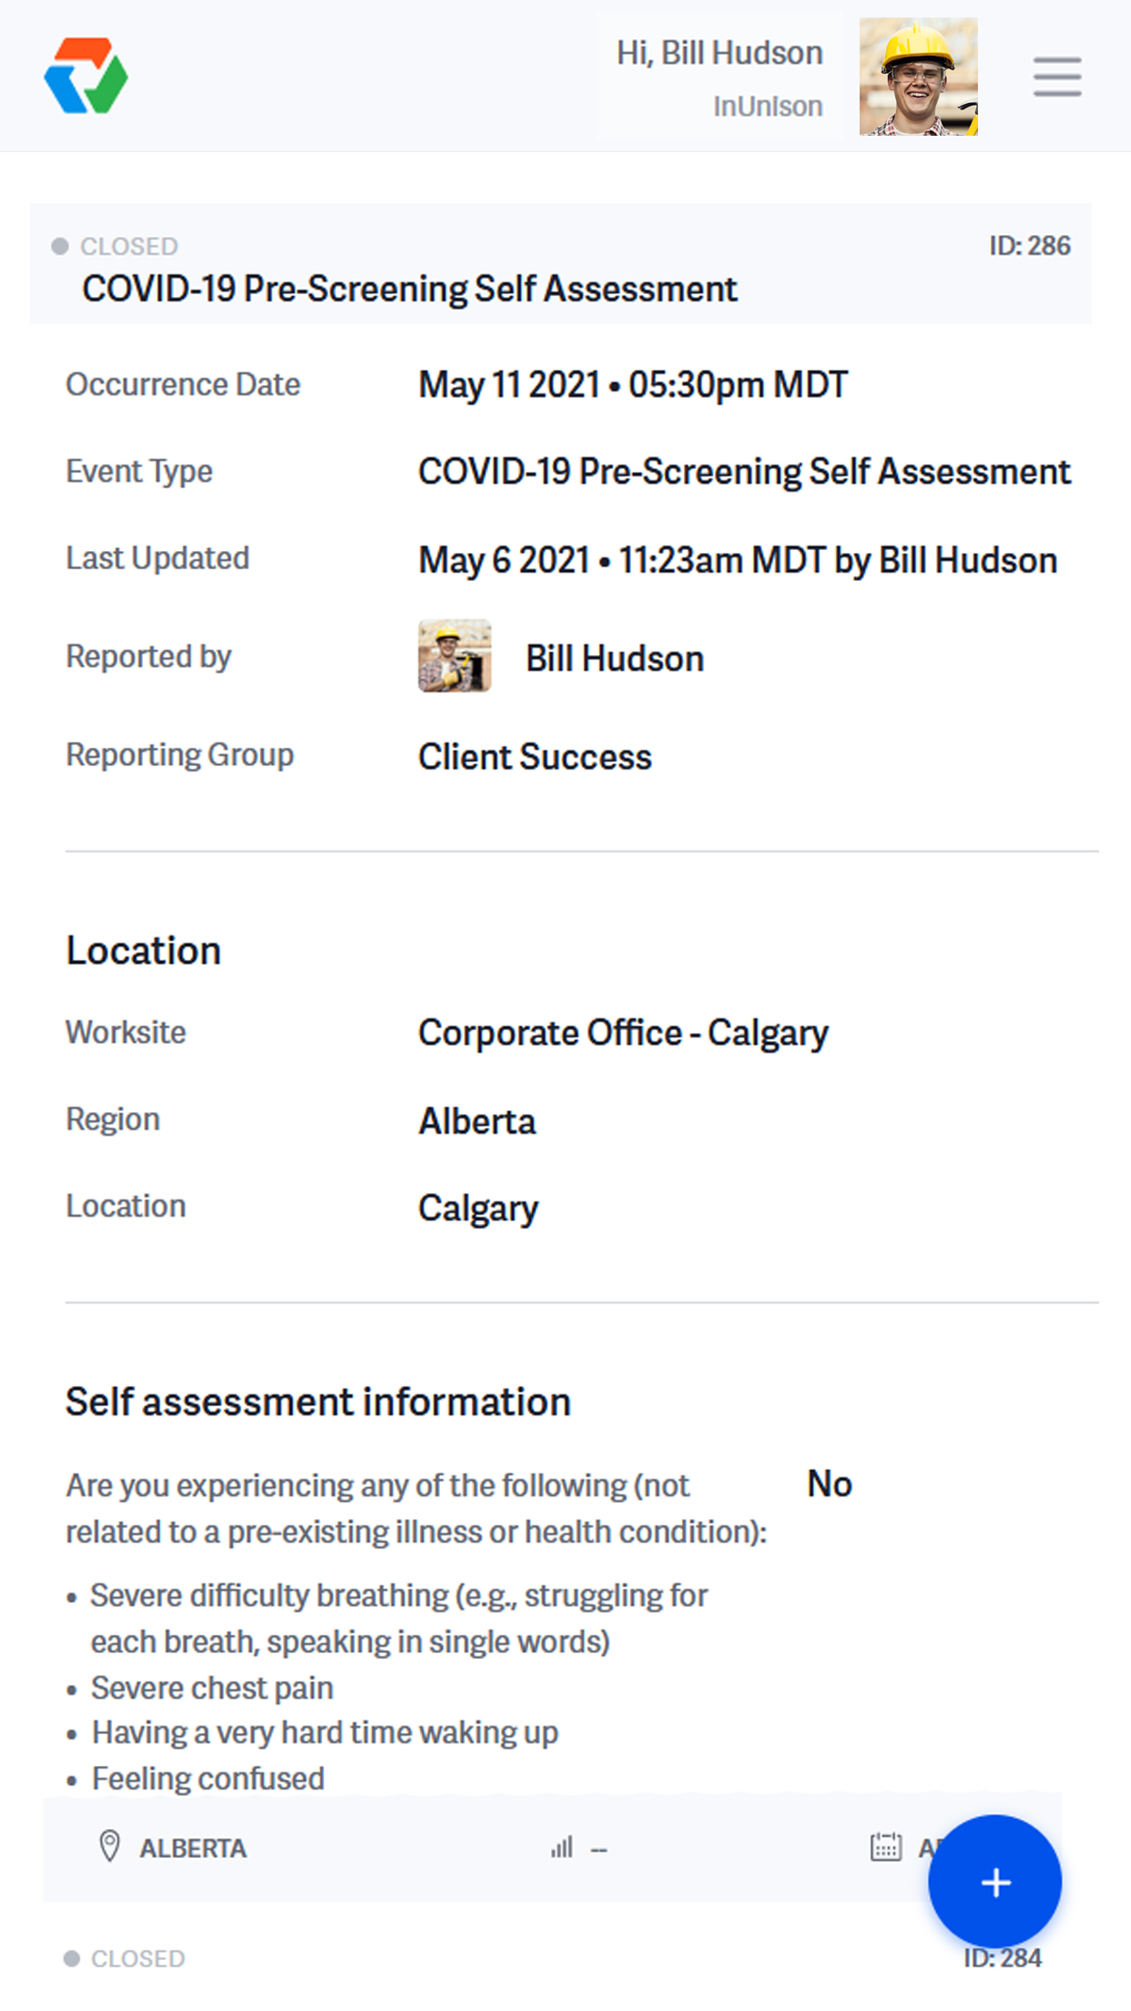The image size is (1131, 2011).
Task: Click the calendar icon in bottom card
Action: (885, 1847)
